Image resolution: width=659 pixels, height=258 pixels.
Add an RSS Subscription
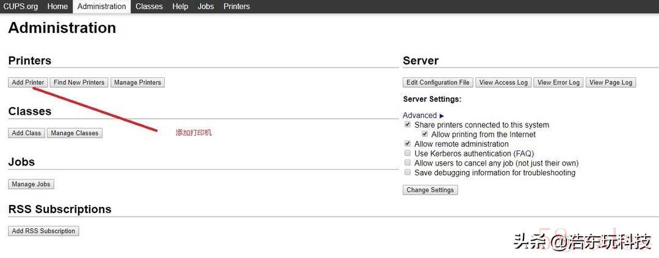point(43,231)
